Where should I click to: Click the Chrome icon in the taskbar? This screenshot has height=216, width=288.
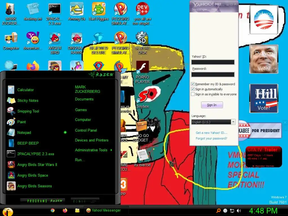pos(53,210)
